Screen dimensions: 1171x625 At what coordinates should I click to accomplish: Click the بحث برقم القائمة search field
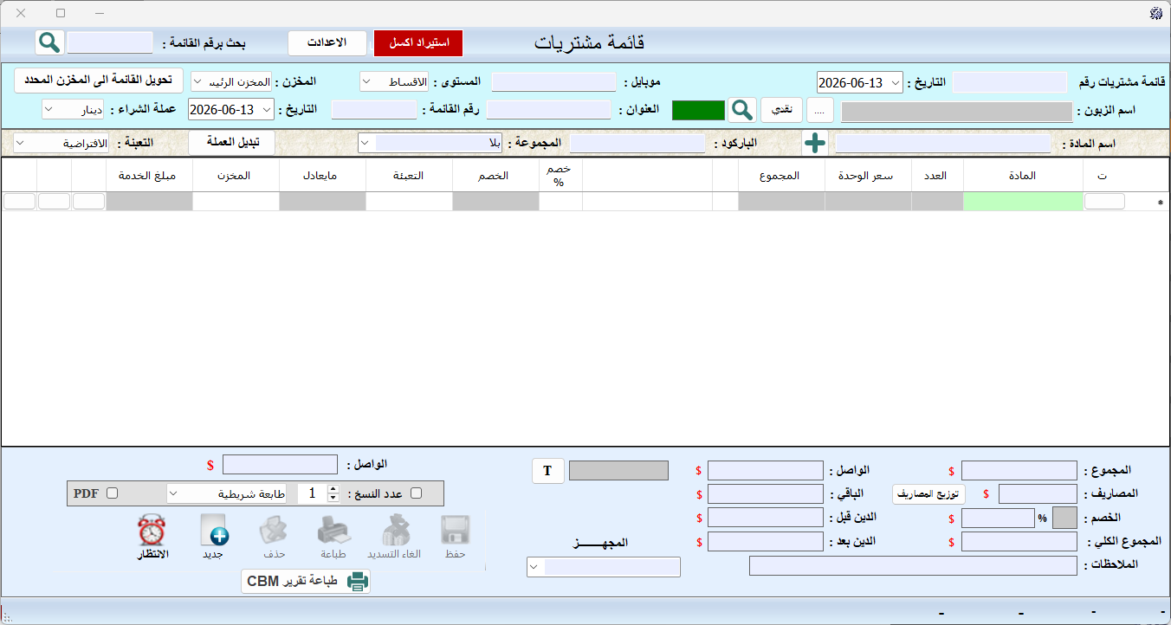pos(110,42)
